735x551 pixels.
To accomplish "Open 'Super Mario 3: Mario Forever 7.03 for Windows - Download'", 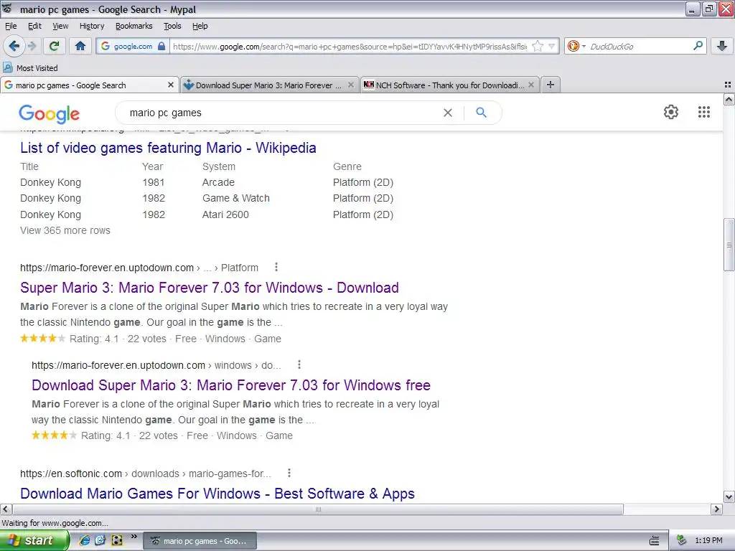I will 210,288.
